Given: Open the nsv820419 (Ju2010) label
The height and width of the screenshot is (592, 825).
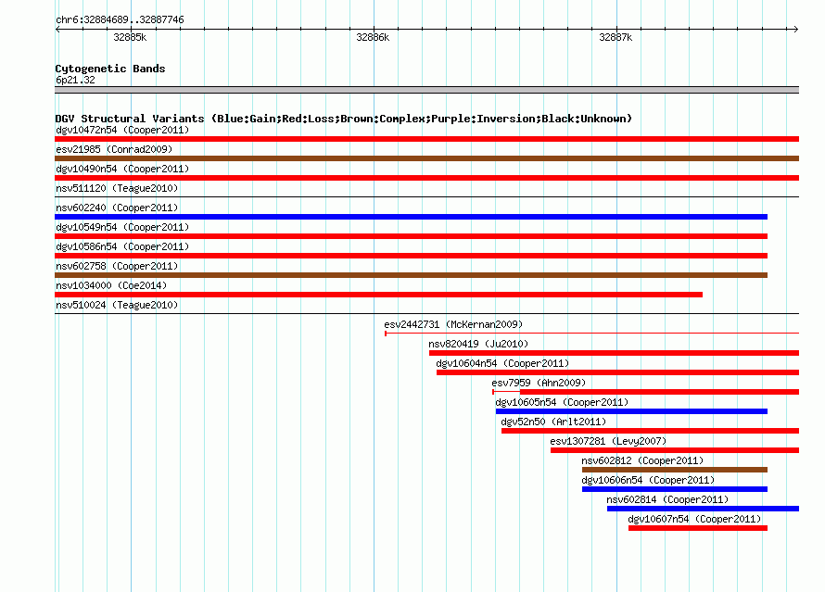Looking at the screenshot, I should 478,344.
